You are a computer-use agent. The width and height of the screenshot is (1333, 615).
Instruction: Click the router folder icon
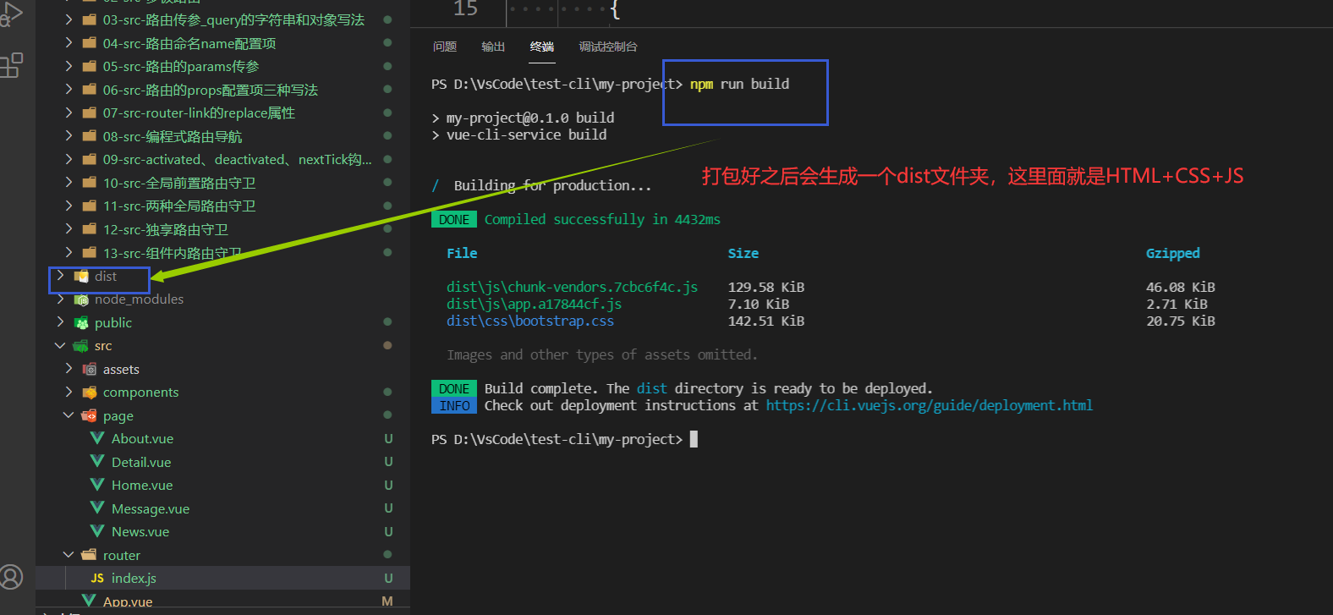pyautogui.click(x=89, y=555)
